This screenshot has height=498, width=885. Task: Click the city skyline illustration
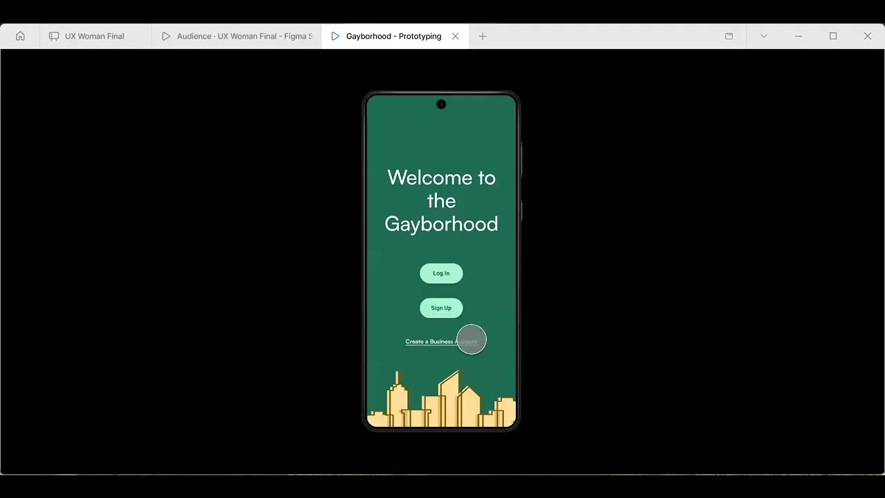(x=441, y=398)
